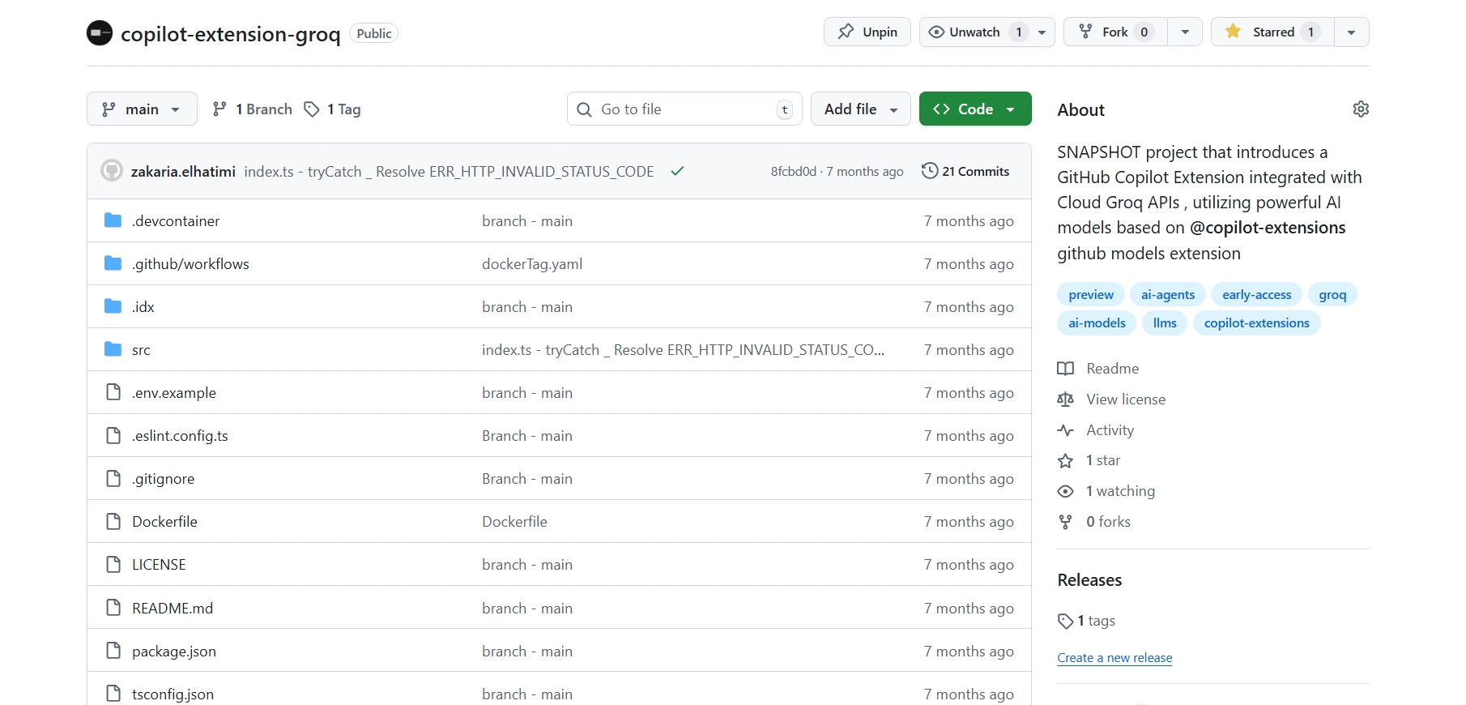The width and height of the screenshot is (1466, 705).
Task: Open the dockerTag.yaml commit message
Action: point(532,264)
